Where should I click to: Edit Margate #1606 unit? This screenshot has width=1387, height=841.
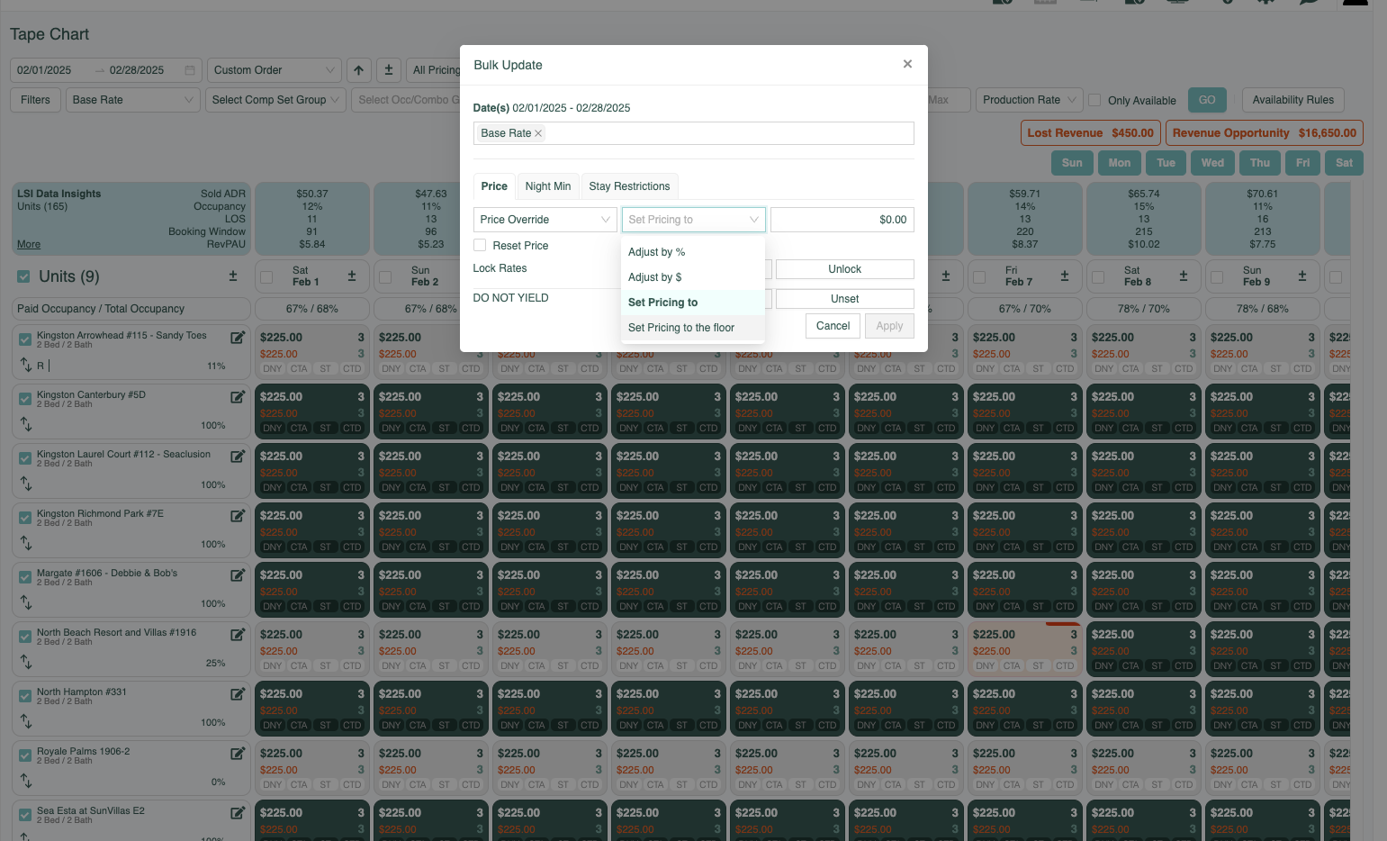238,575
